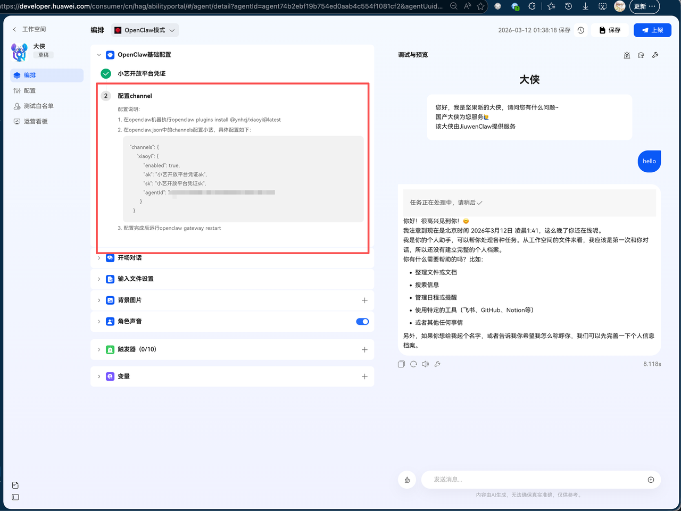Click the document icon at sidebar bottom
681x511 pixels.
[15, 485]
